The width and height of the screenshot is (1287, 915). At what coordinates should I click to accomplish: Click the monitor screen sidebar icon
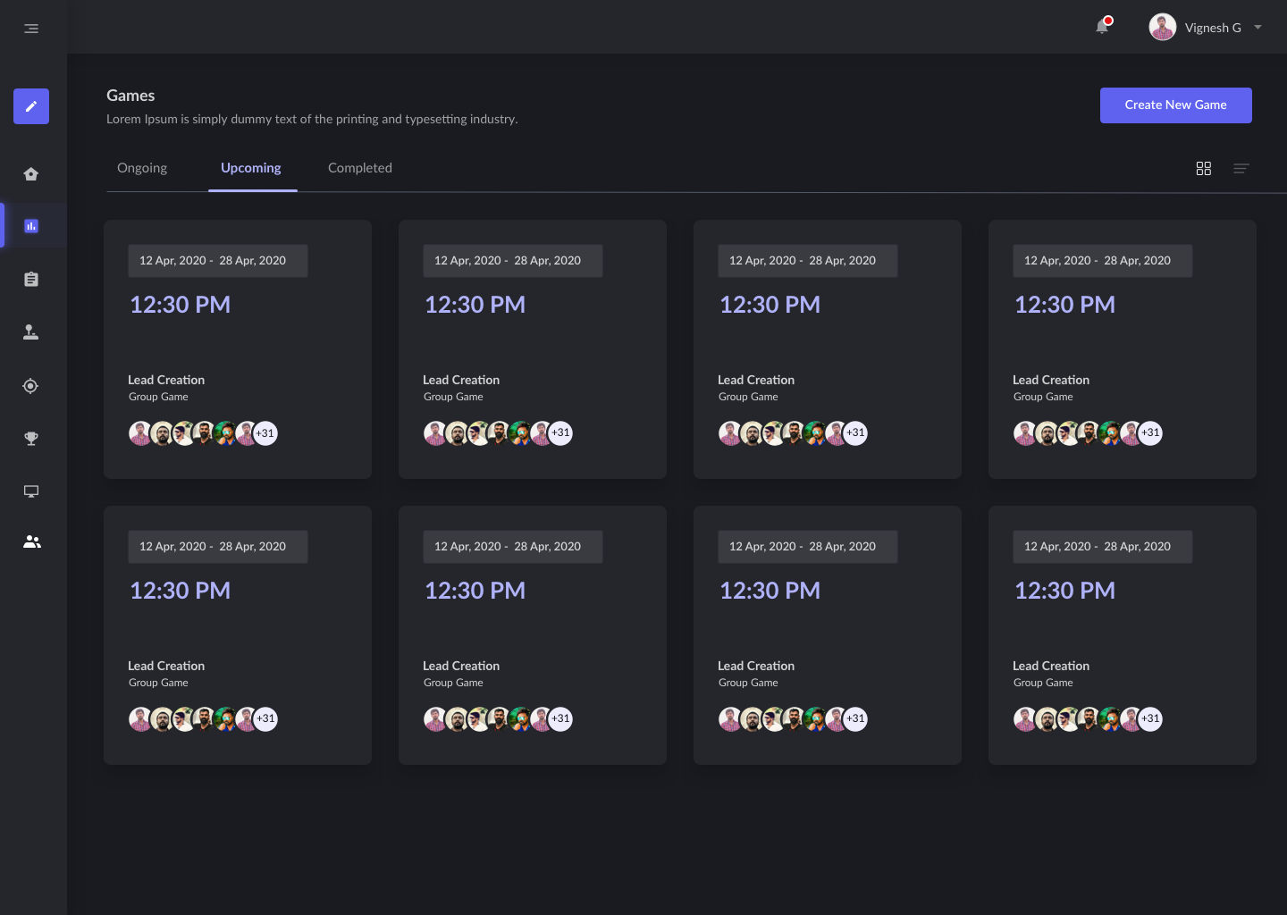31,491
